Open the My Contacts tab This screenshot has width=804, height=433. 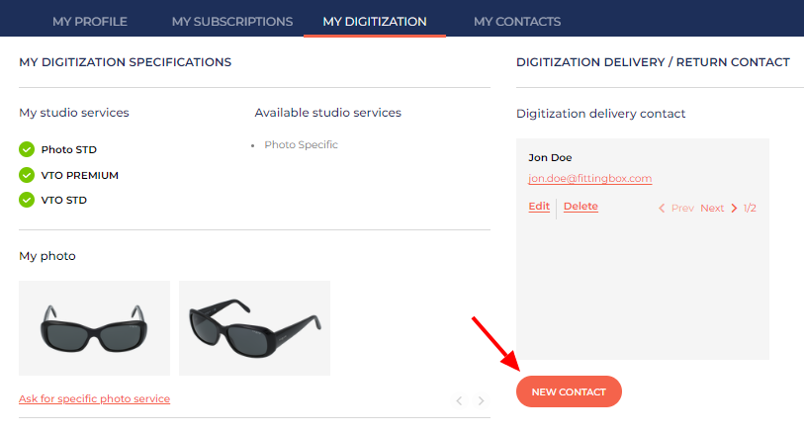[x=517, y=21]
